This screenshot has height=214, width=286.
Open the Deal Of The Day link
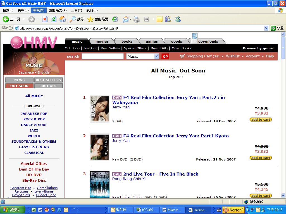pos(34,169)
